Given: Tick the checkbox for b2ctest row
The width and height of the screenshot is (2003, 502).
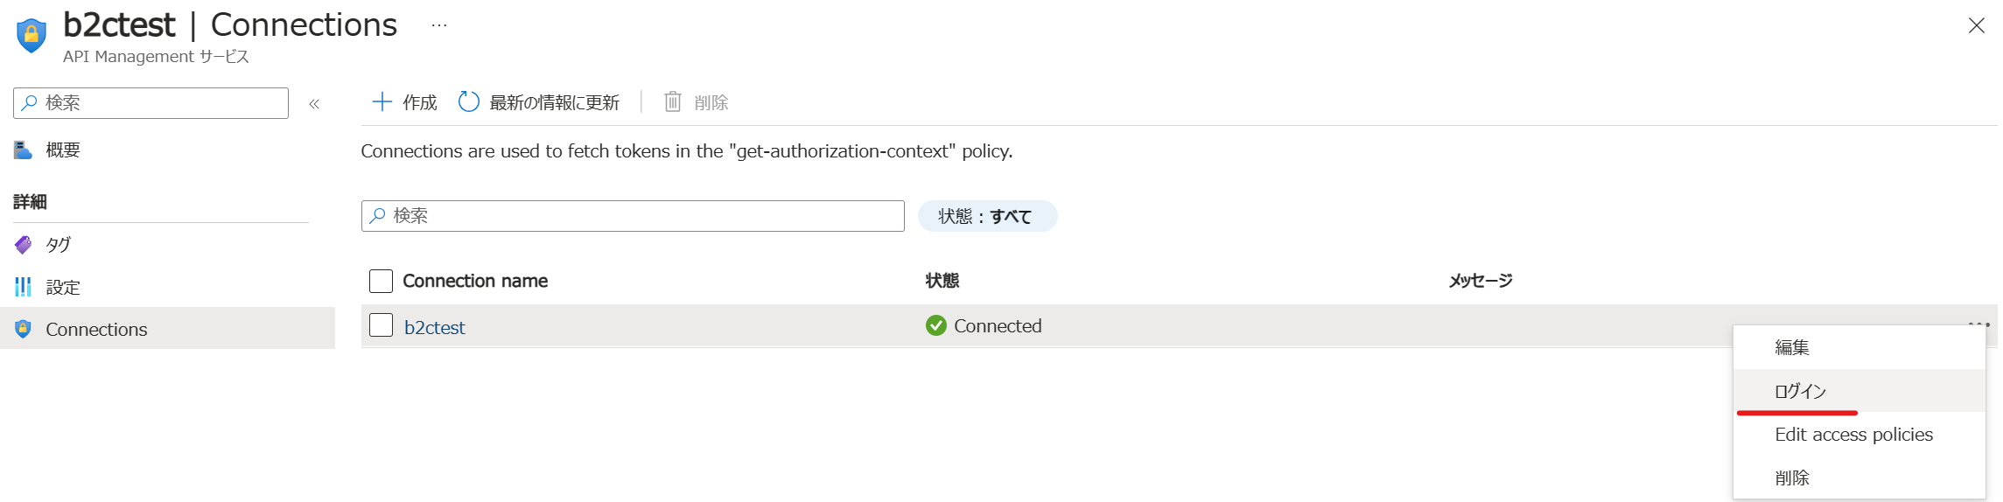Looking at the screenshot, I should coord(381,325).
